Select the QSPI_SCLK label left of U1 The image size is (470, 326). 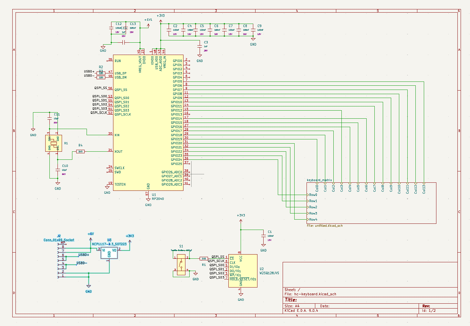(x=99, y=113)
